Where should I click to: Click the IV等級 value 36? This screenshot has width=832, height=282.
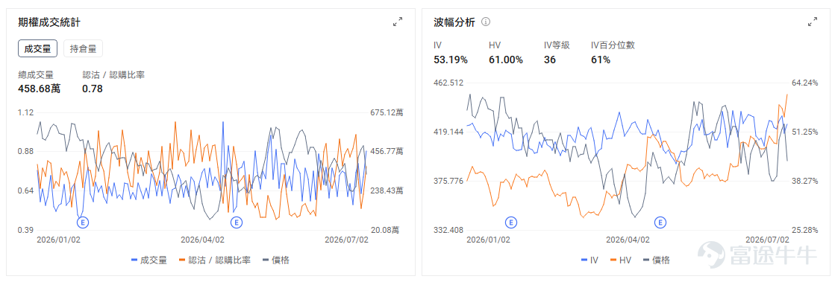[x=550, y=60]
